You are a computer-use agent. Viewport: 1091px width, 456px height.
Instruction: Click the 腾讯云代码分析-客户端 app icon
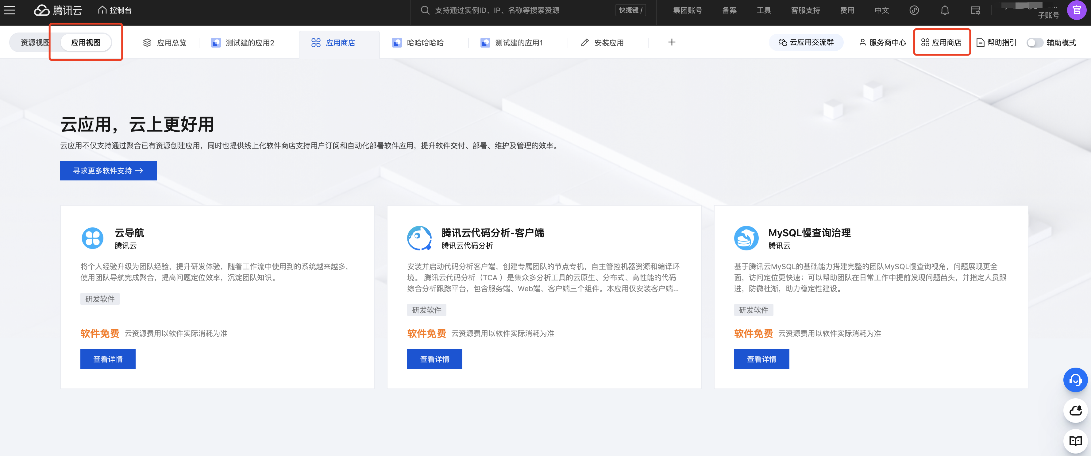pyautogui.click(x=419, y=238)
